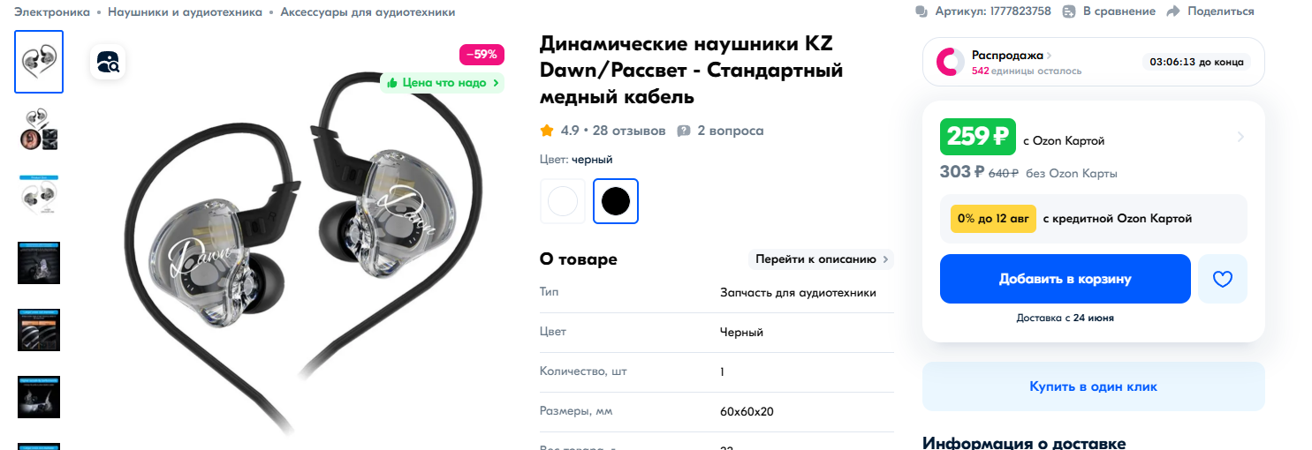Add the product to favorites with the heart icon
This screenshot has width=1312, height=450.
(x=1222, y=279)
